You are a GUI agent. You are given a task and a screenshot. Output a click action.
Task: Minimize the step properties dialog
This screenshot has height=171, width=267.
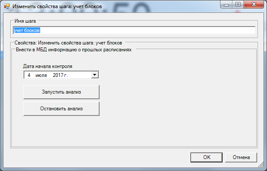click(226, 4)
